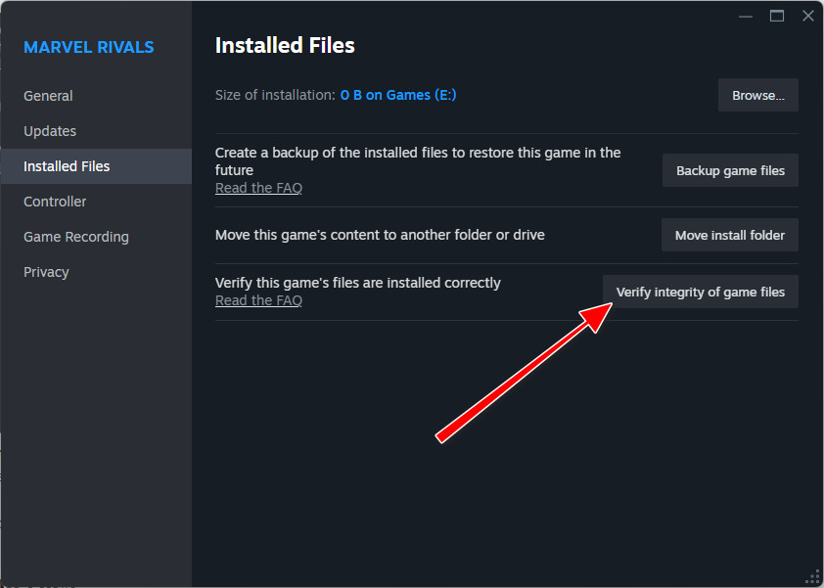Minimize the properties window
Image resolution: width=824 pixels, height=588 pixels.
coord(745,17)
